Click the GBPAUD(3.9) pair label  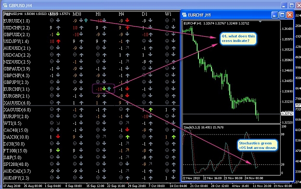click(17, 69)
